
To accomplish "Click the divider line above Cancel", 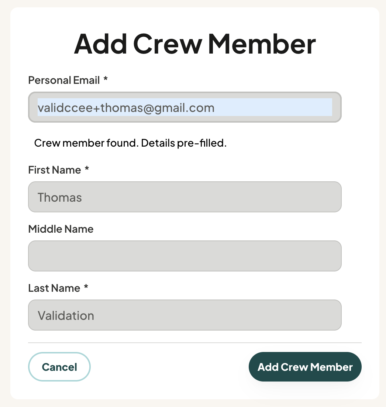I will pyautogui.click(x=195, y=343).
